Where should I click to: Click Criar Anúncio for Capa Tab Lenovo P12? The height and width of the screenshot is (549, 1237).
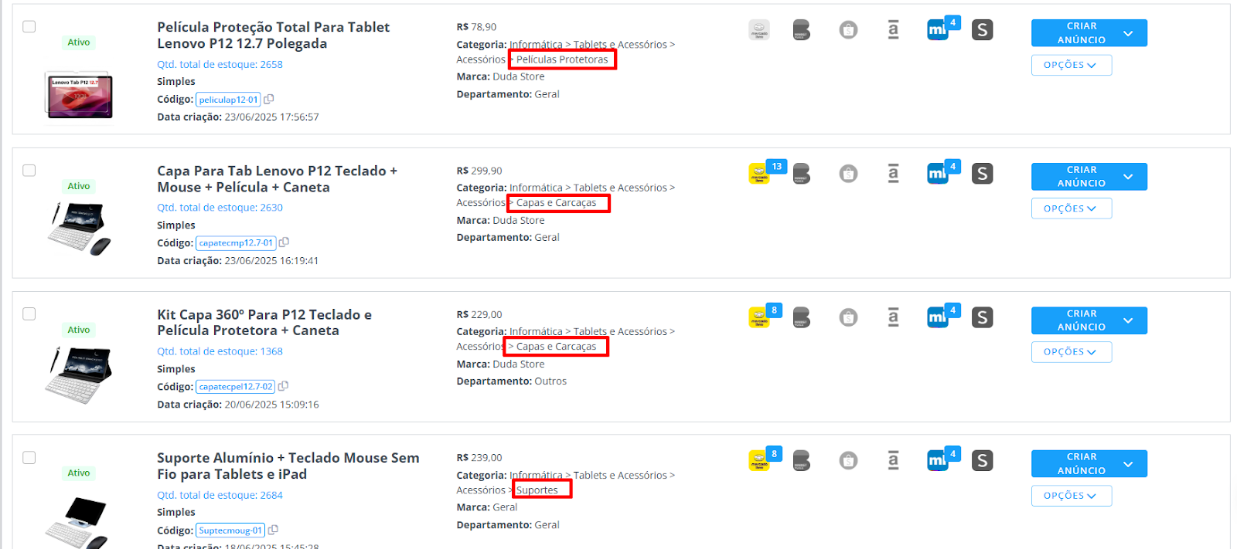click(x=1080, y=177)
